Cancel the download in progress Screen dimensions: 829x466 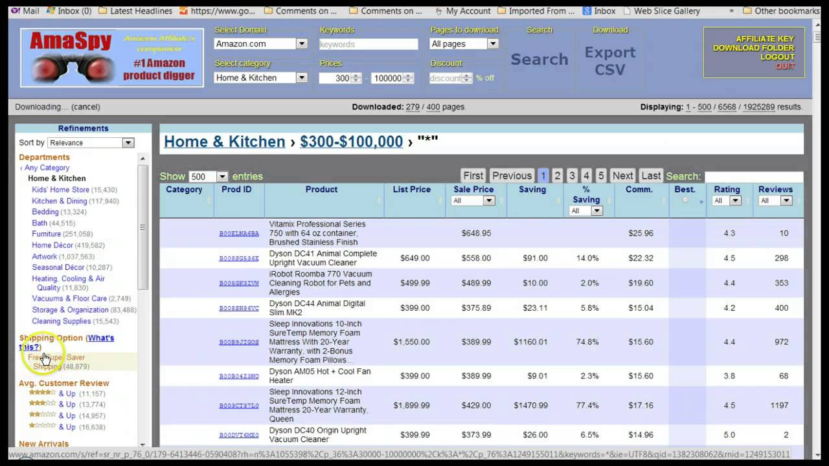[x=85, y=107]
